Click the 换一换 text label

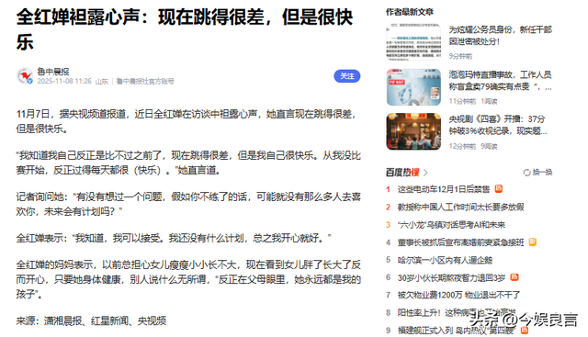click(542, 173)
